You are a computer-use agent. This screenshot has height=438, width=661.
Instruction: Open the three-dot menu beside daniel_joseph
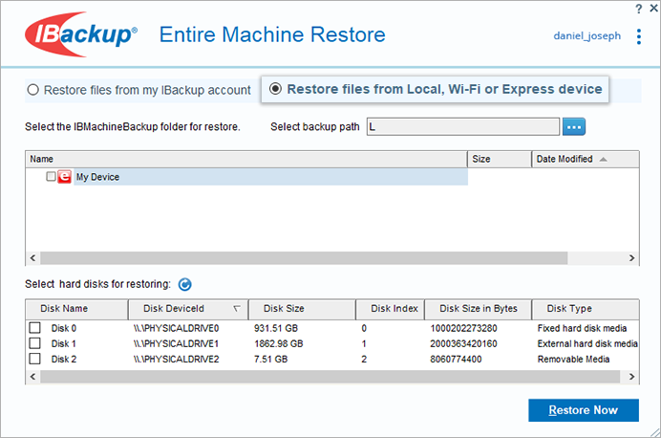[639, 36]
